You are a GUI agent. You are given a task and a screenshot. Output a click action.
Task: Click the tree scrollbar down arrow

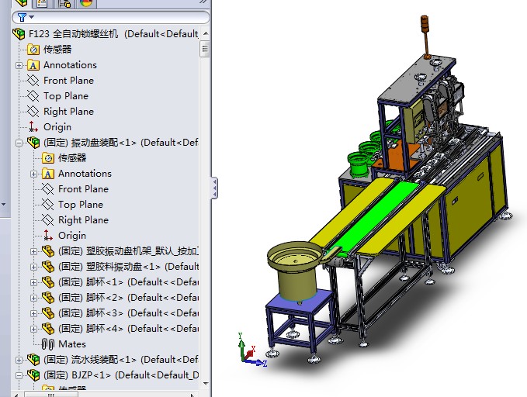coord(206,383)
